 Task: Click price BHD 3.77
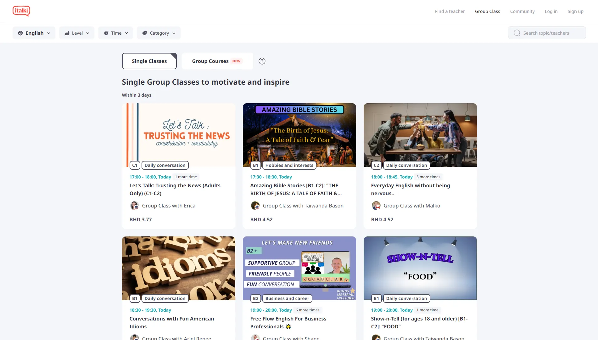click(141, 219)
